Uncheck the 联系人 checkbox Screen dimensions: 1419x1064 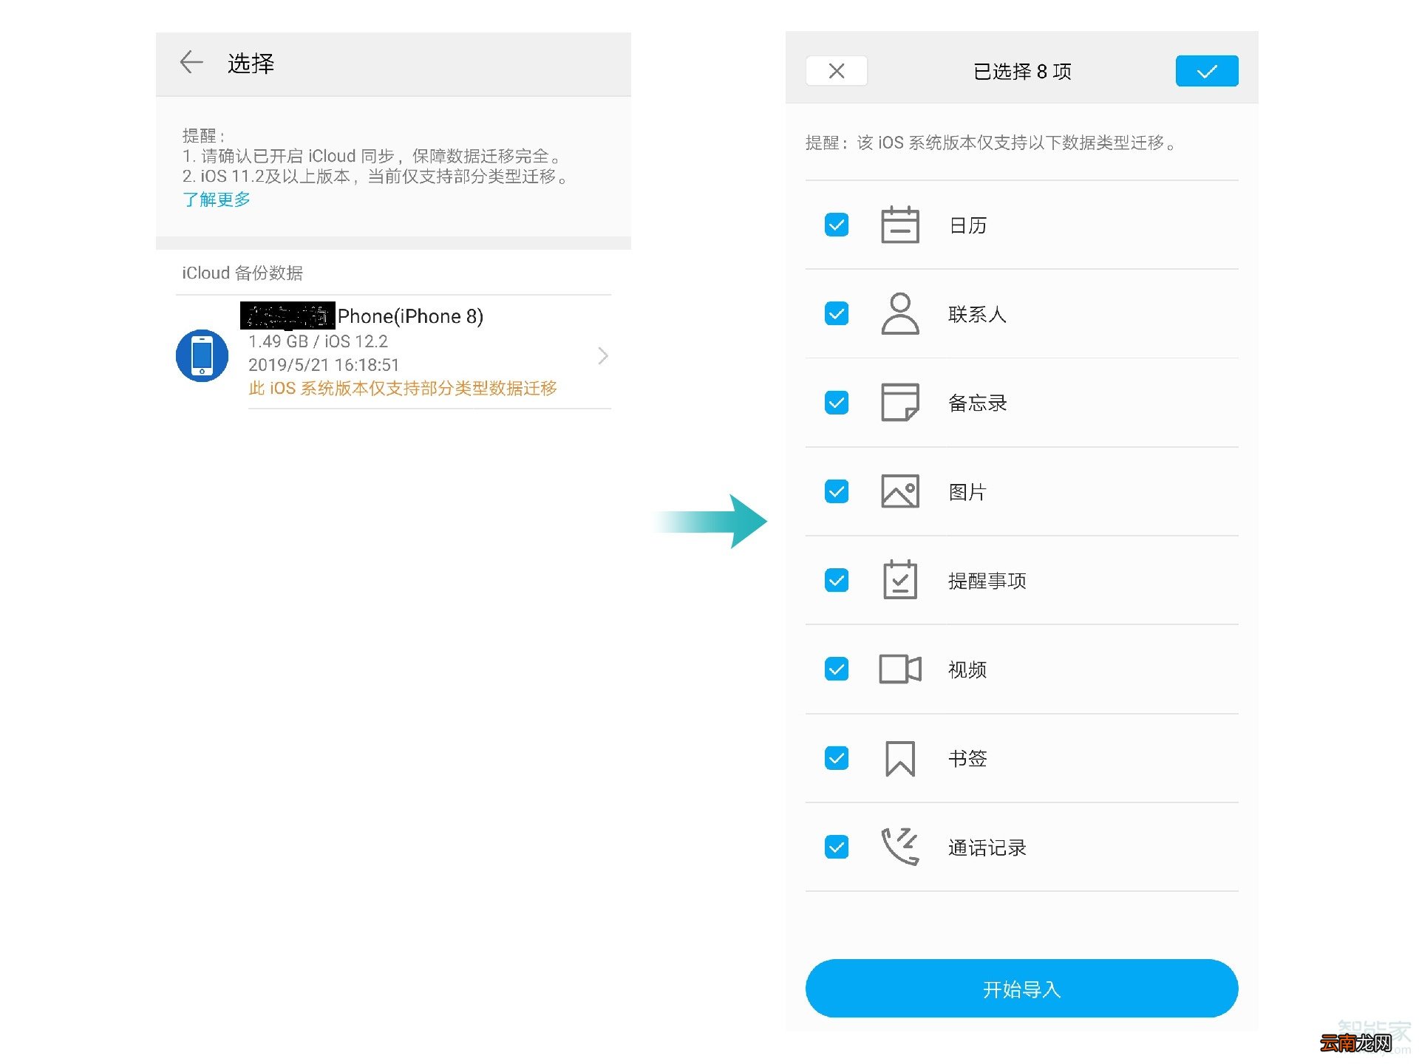click(x=836, y=314)
